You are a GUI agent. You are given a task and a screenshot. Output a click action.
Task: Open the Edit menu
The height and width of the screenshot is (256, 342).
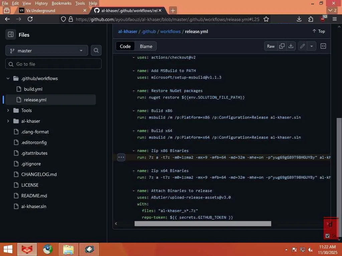tap(15, 3)
